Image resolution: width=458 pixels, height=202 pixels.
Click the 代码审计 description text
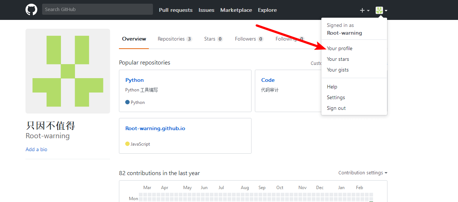[x=270, y=90]
